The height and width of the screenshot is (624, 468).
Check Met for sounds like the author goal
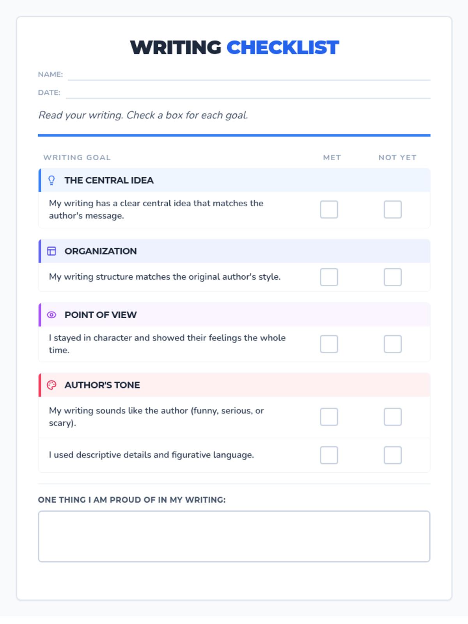[x=329, y=417]
